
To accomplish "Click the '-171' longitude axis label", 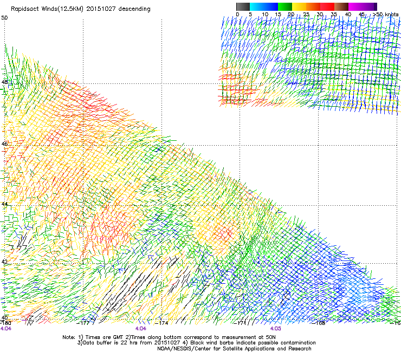I will point(240,323).
